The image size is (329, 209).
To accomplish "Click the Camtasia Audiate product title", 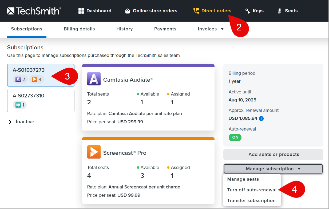I will (x=128, y=80).
